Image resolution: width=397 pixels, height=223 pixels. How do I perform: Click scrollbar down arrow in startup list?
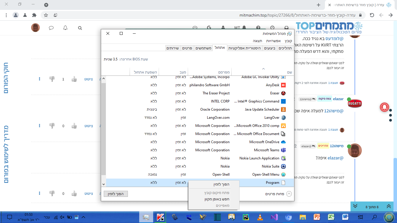[x=103, y=184]
